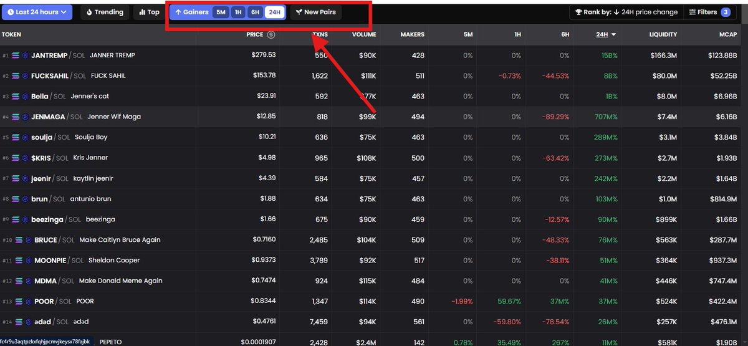
Task: Click the price $279.53 for JANTREMP
Action: pyautogui.click(x=264, y=55)
